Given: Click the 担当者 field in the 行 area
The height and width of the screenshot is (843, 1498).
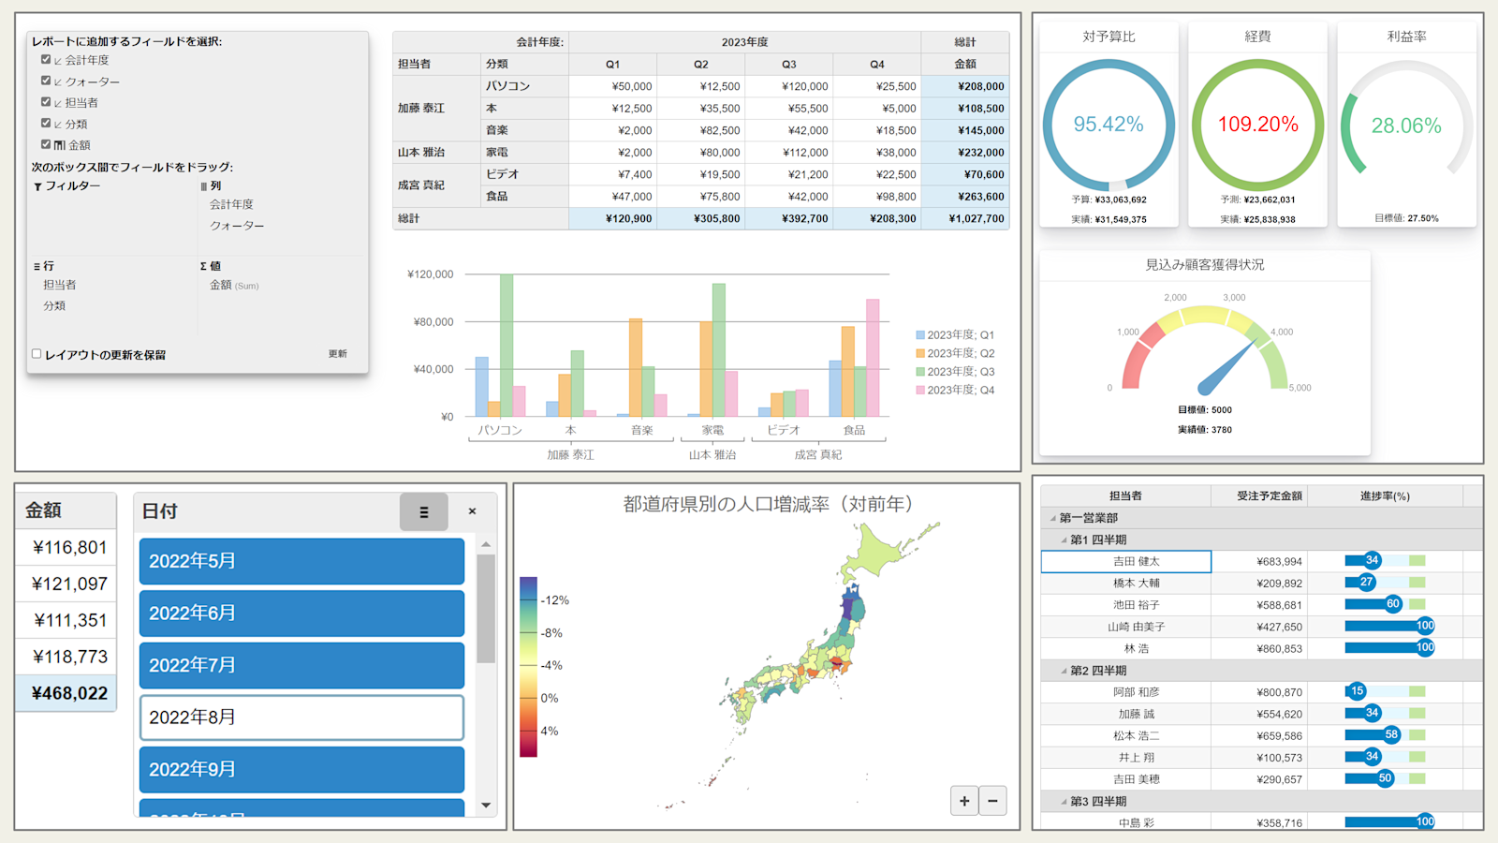Looking at the screenshot, I should (x=60, y=285).
